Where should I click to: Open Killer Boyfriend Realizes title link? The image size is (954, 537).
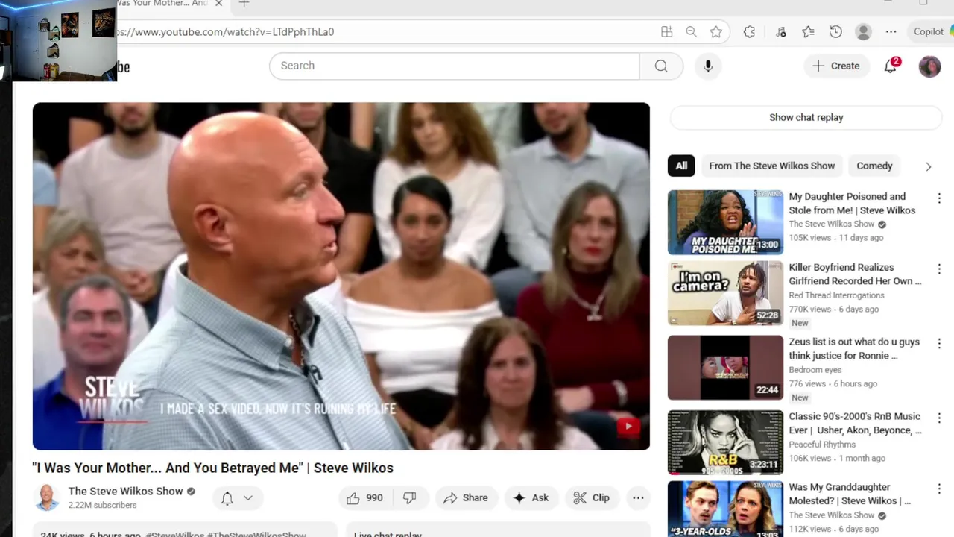[x=855, y=274]
